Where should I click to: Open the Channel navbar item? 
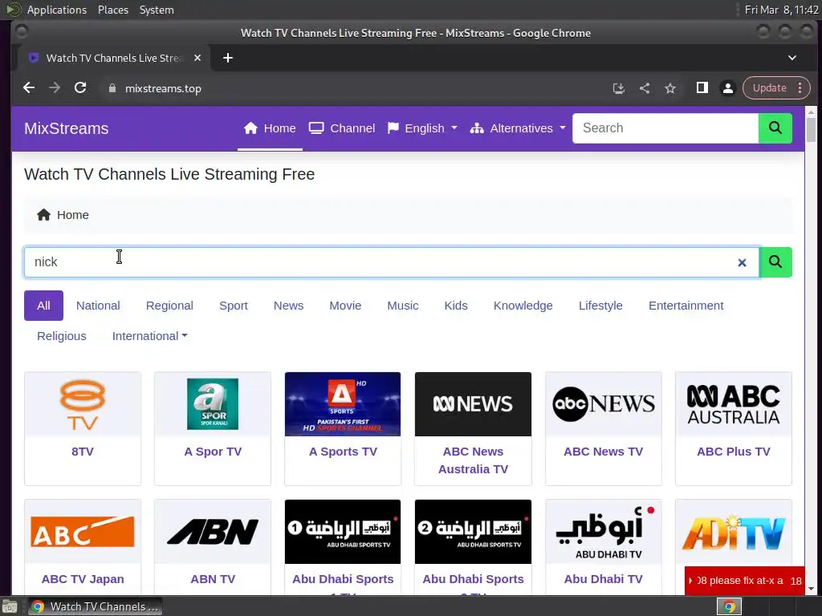[x=342, y=128]
